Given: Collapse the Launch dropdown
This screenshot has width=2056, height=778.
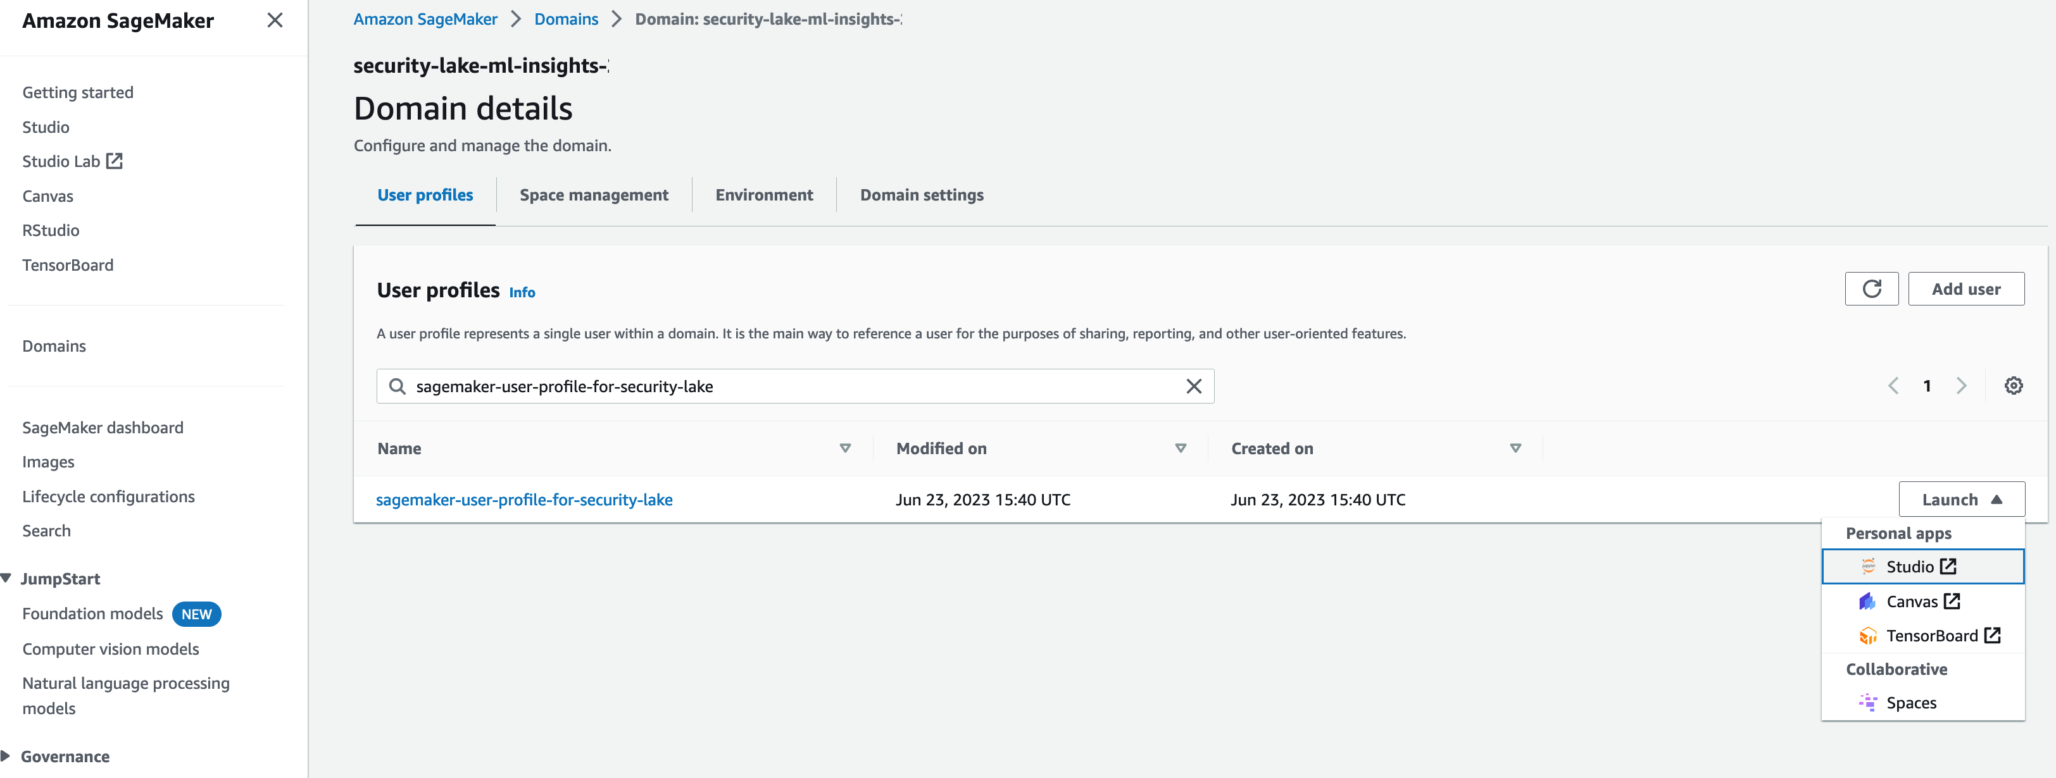Looking at the screenshot, I should click(1962, 499).
